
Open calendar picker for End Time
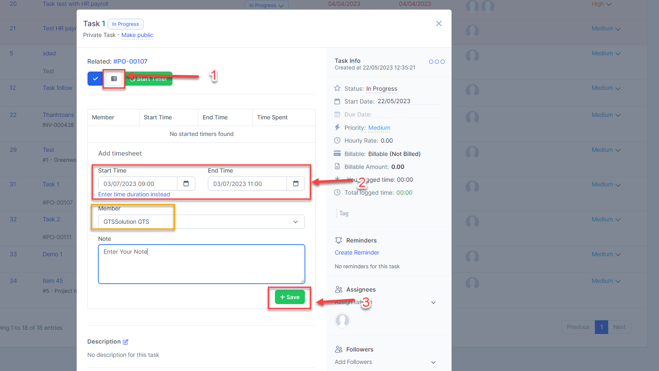click(x=296, y=184)
